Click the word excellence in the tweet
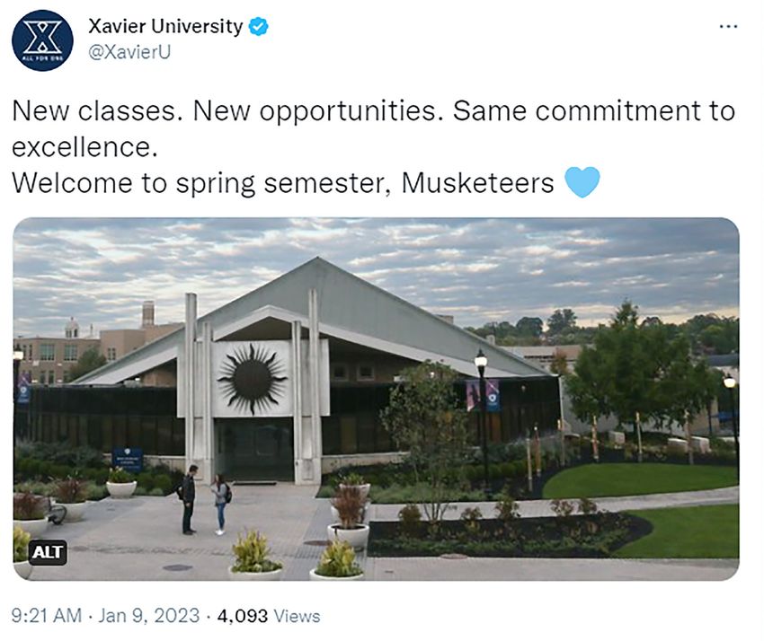 (x=84, y=147)
